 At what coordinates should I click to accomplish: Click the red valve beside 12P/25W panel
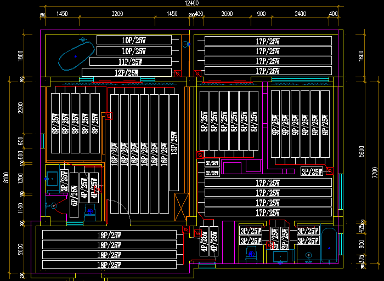tap(177, 73)
